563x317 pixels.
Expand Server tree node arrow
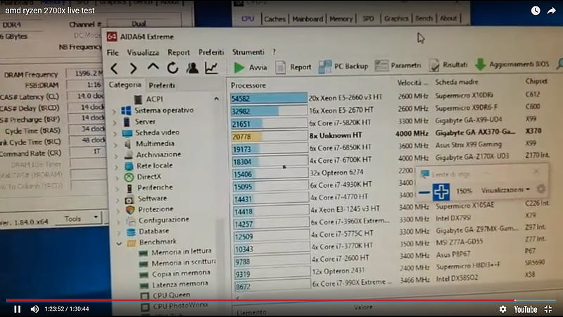tap(115, 123)
